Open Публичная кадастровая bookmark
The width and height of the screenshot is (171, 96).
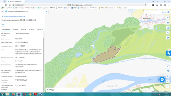[x=18, y=8]
